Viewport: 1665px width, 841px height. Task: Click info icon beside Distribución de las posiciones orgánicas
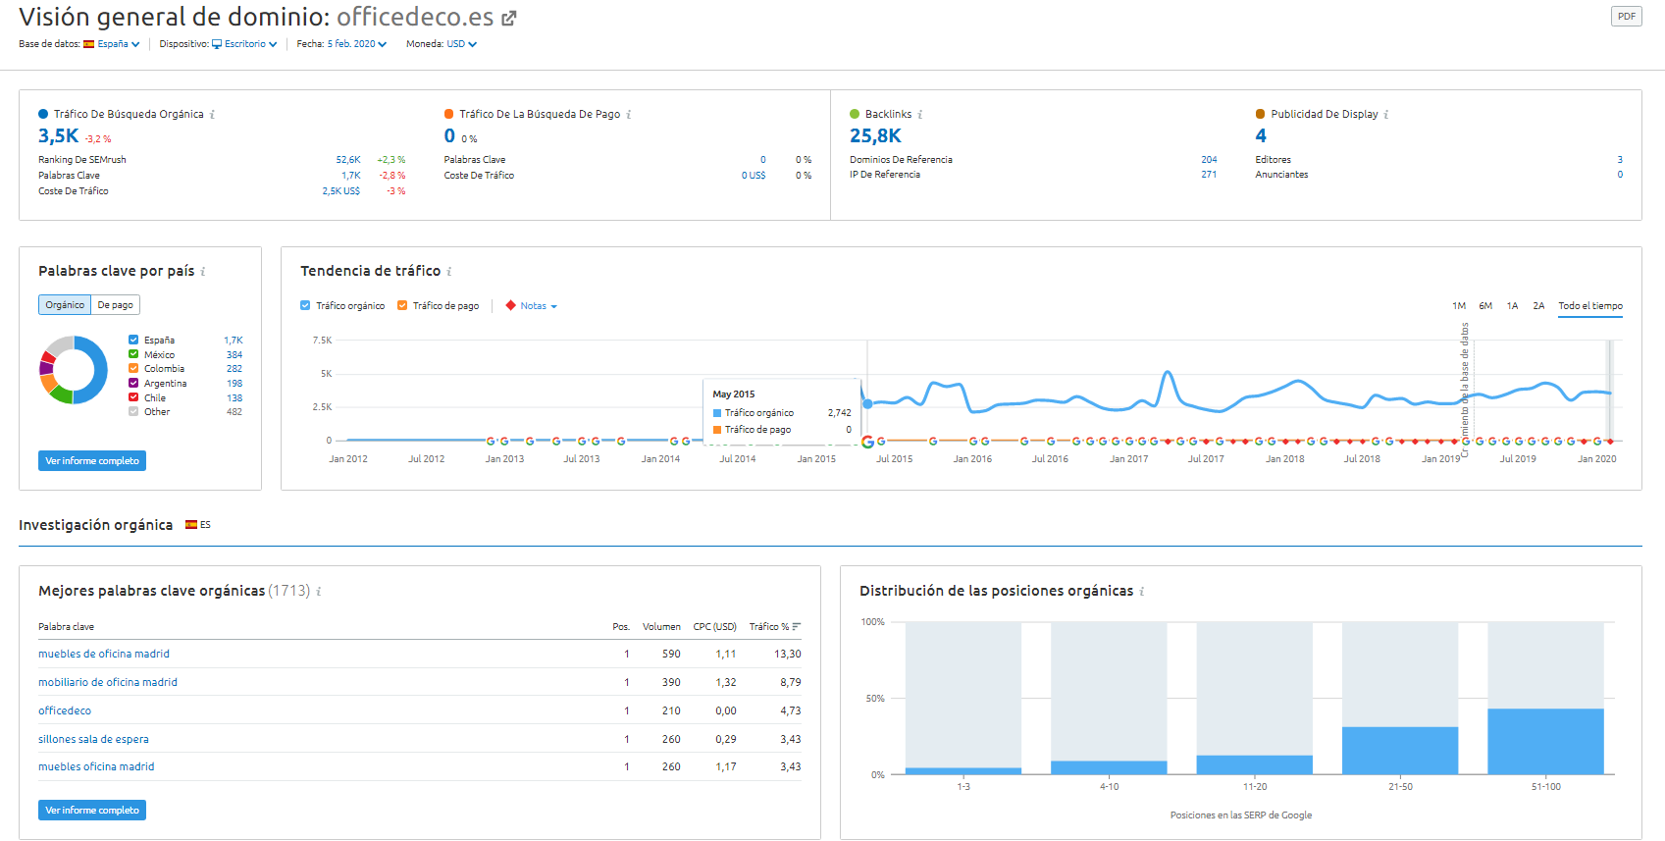coord(1142,592)
